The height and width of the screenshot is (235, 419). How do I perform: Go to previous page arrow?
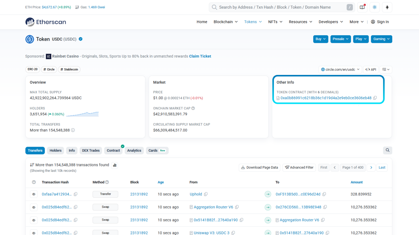(x=335, y=167)
